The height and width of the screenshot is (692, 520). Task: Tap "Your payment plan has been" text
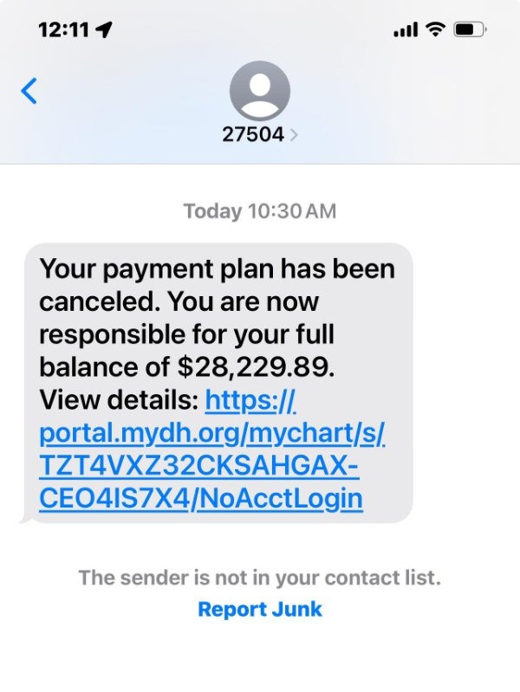pos(217,268)
